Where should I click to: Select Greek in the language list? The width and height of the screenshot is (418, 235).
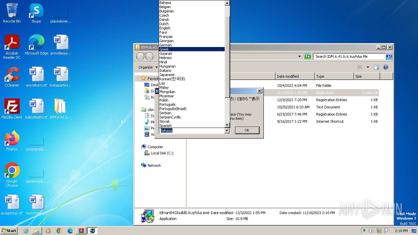point(192,49)
